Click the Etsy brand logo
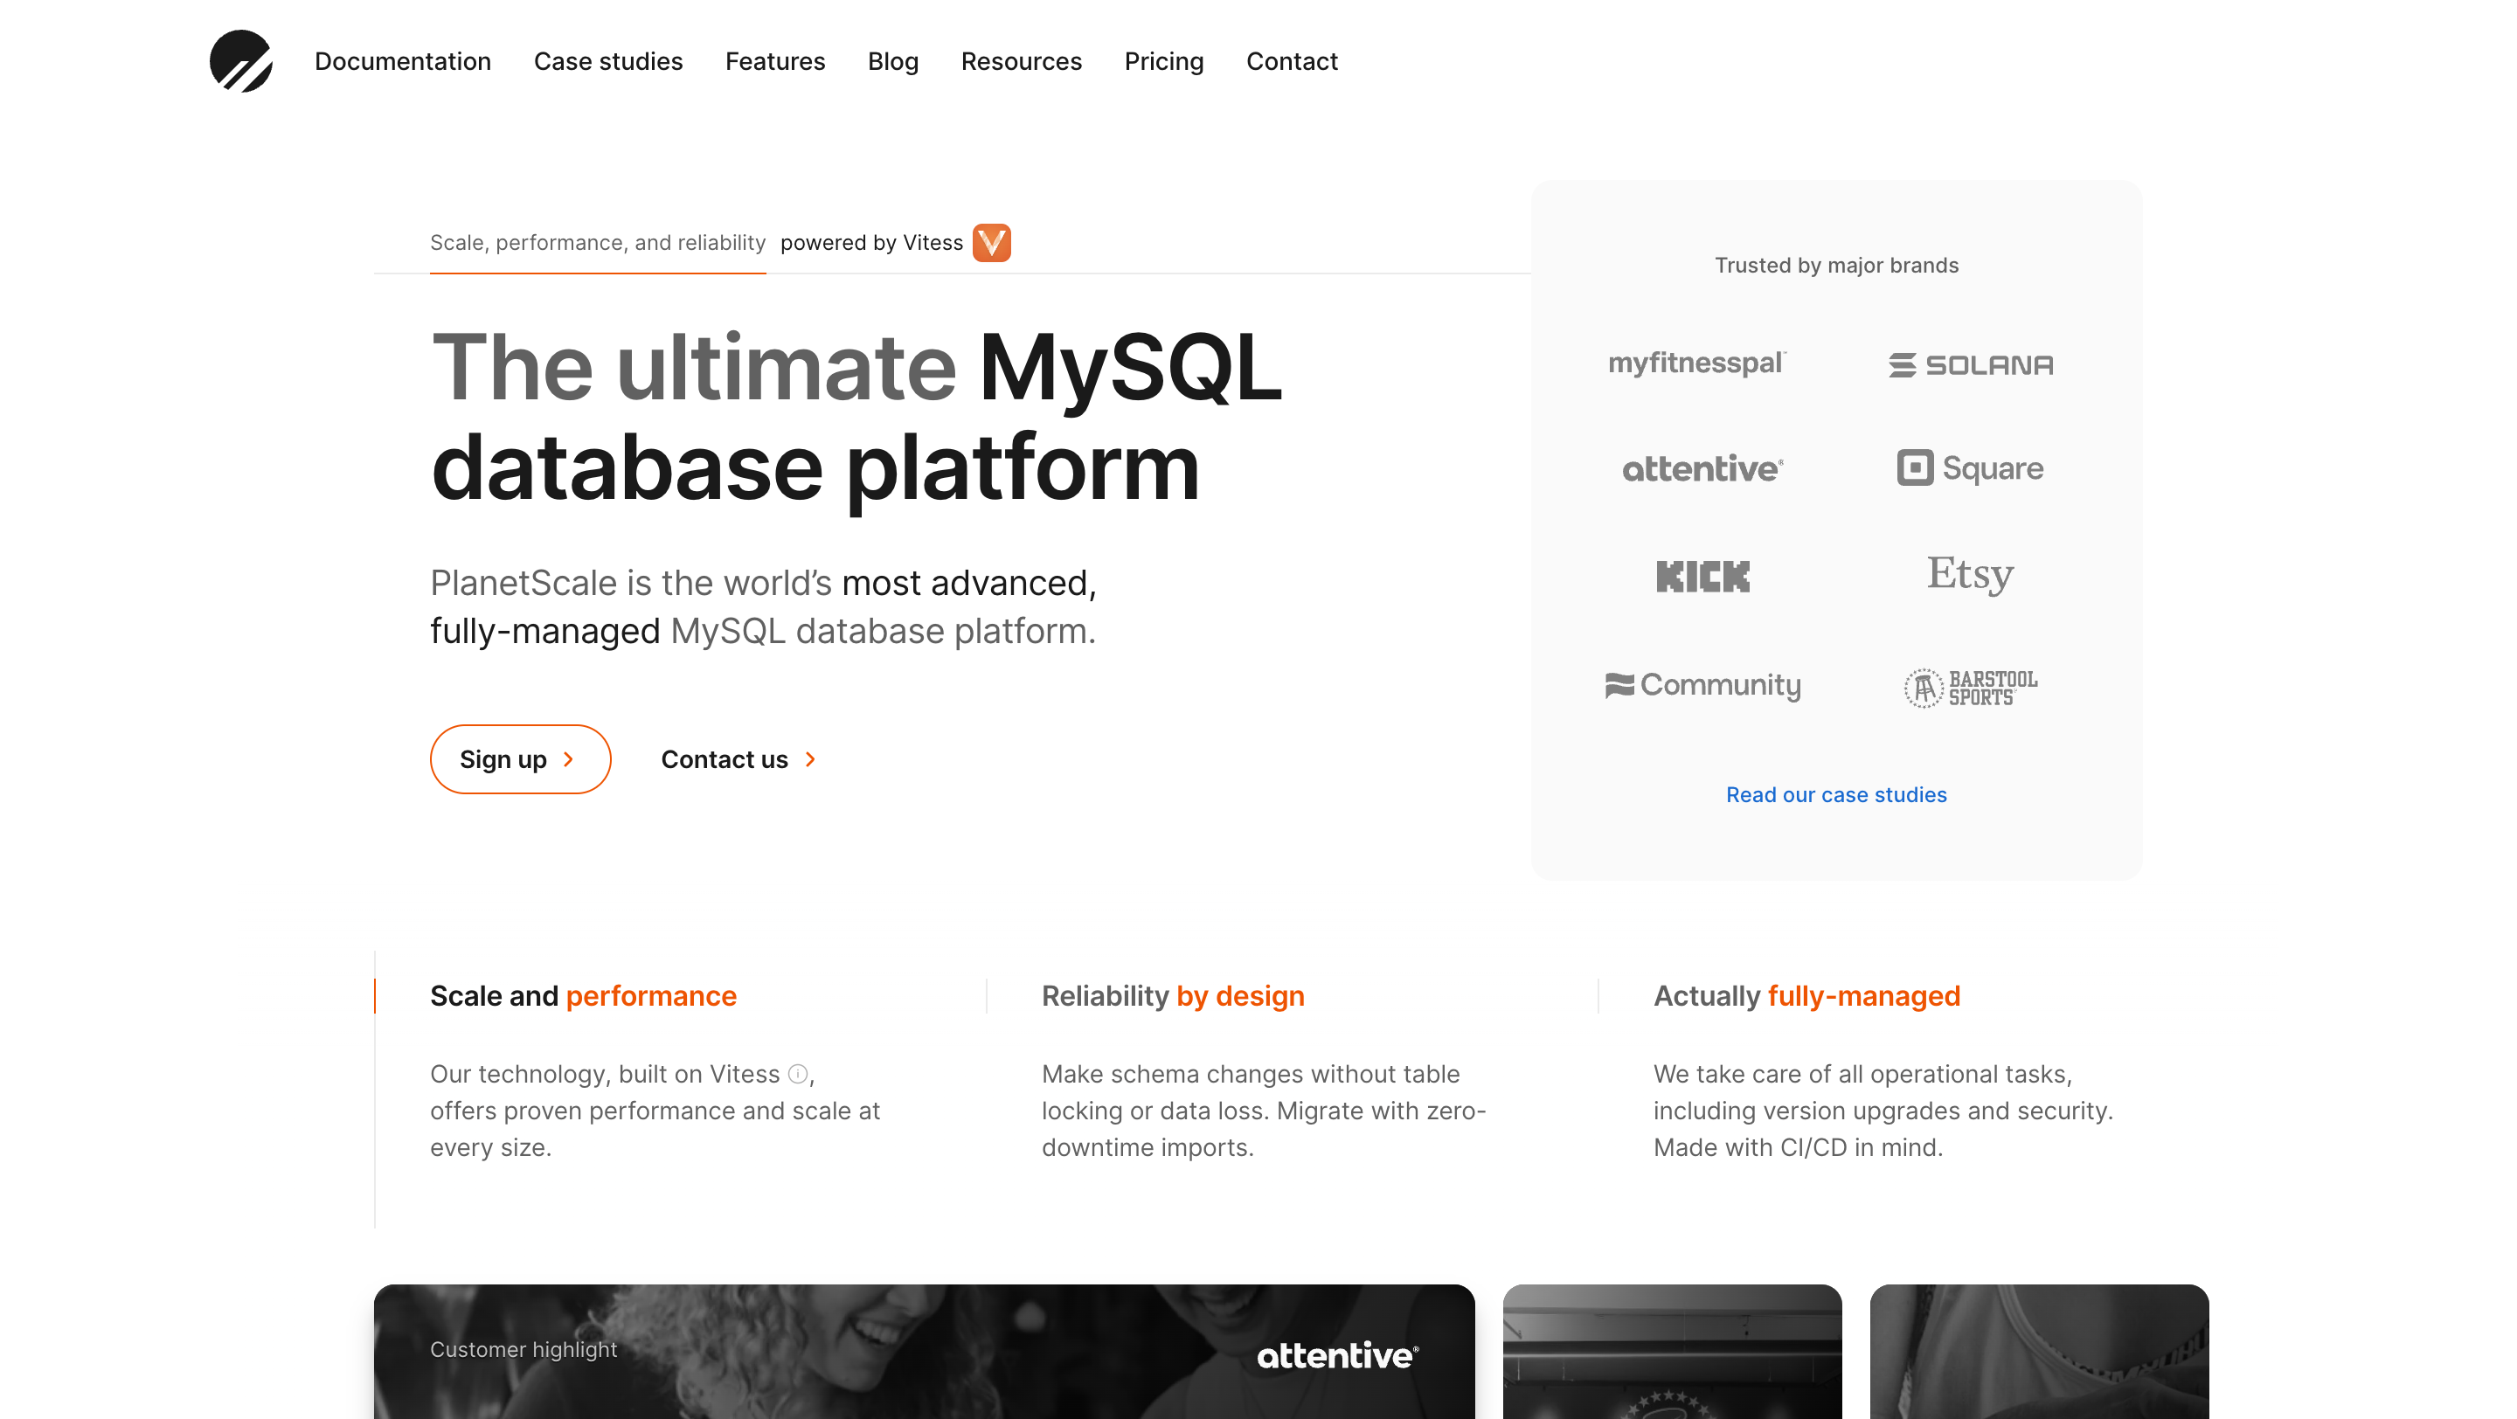Viewport: 2517px width, 1419px height. 1970,574
